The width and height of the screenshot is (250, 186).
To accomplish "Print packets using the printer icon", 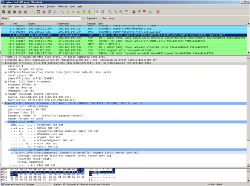I will pos(54,12).
